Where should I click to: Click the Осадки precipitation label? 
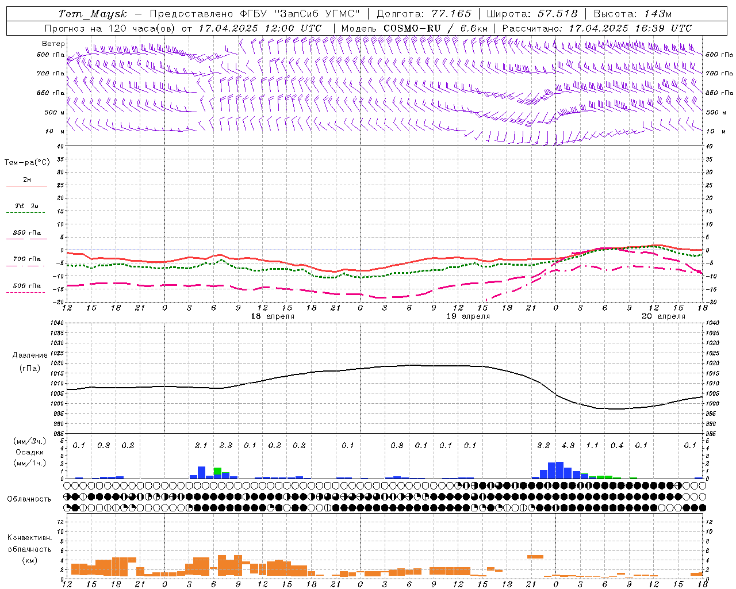(30, 452)
